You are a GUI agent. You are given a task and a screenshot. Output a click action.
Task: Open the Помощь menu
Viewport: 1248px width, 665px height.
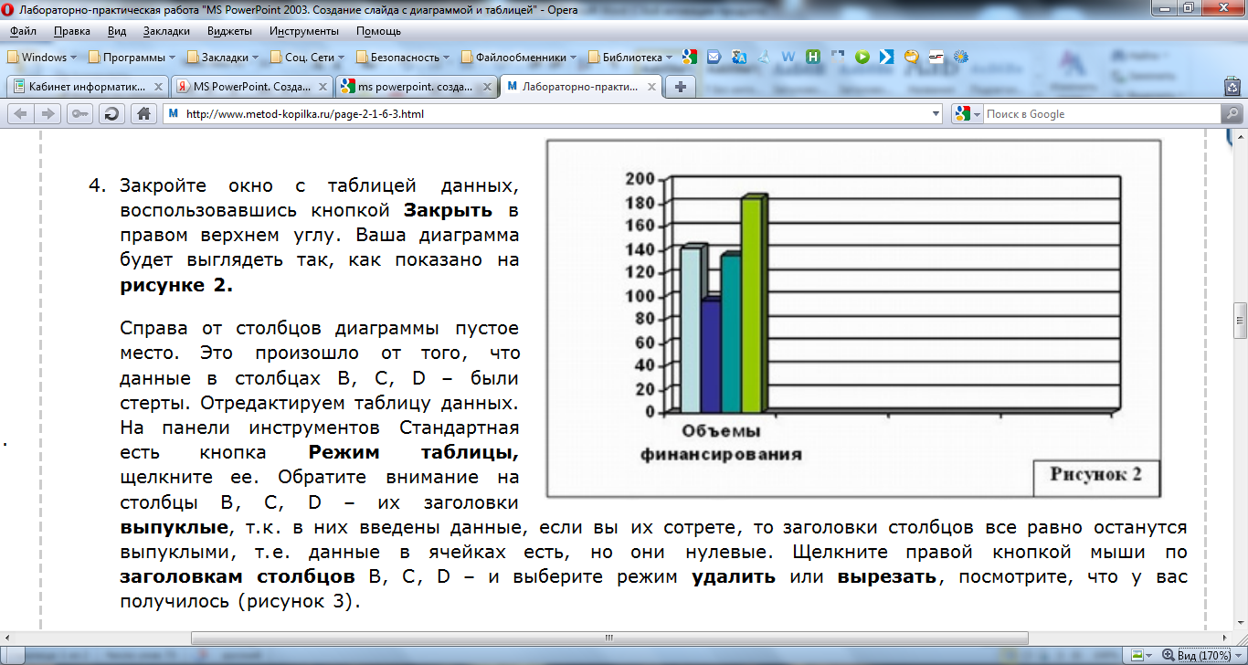pyautogui.click(x=378, y=31)
